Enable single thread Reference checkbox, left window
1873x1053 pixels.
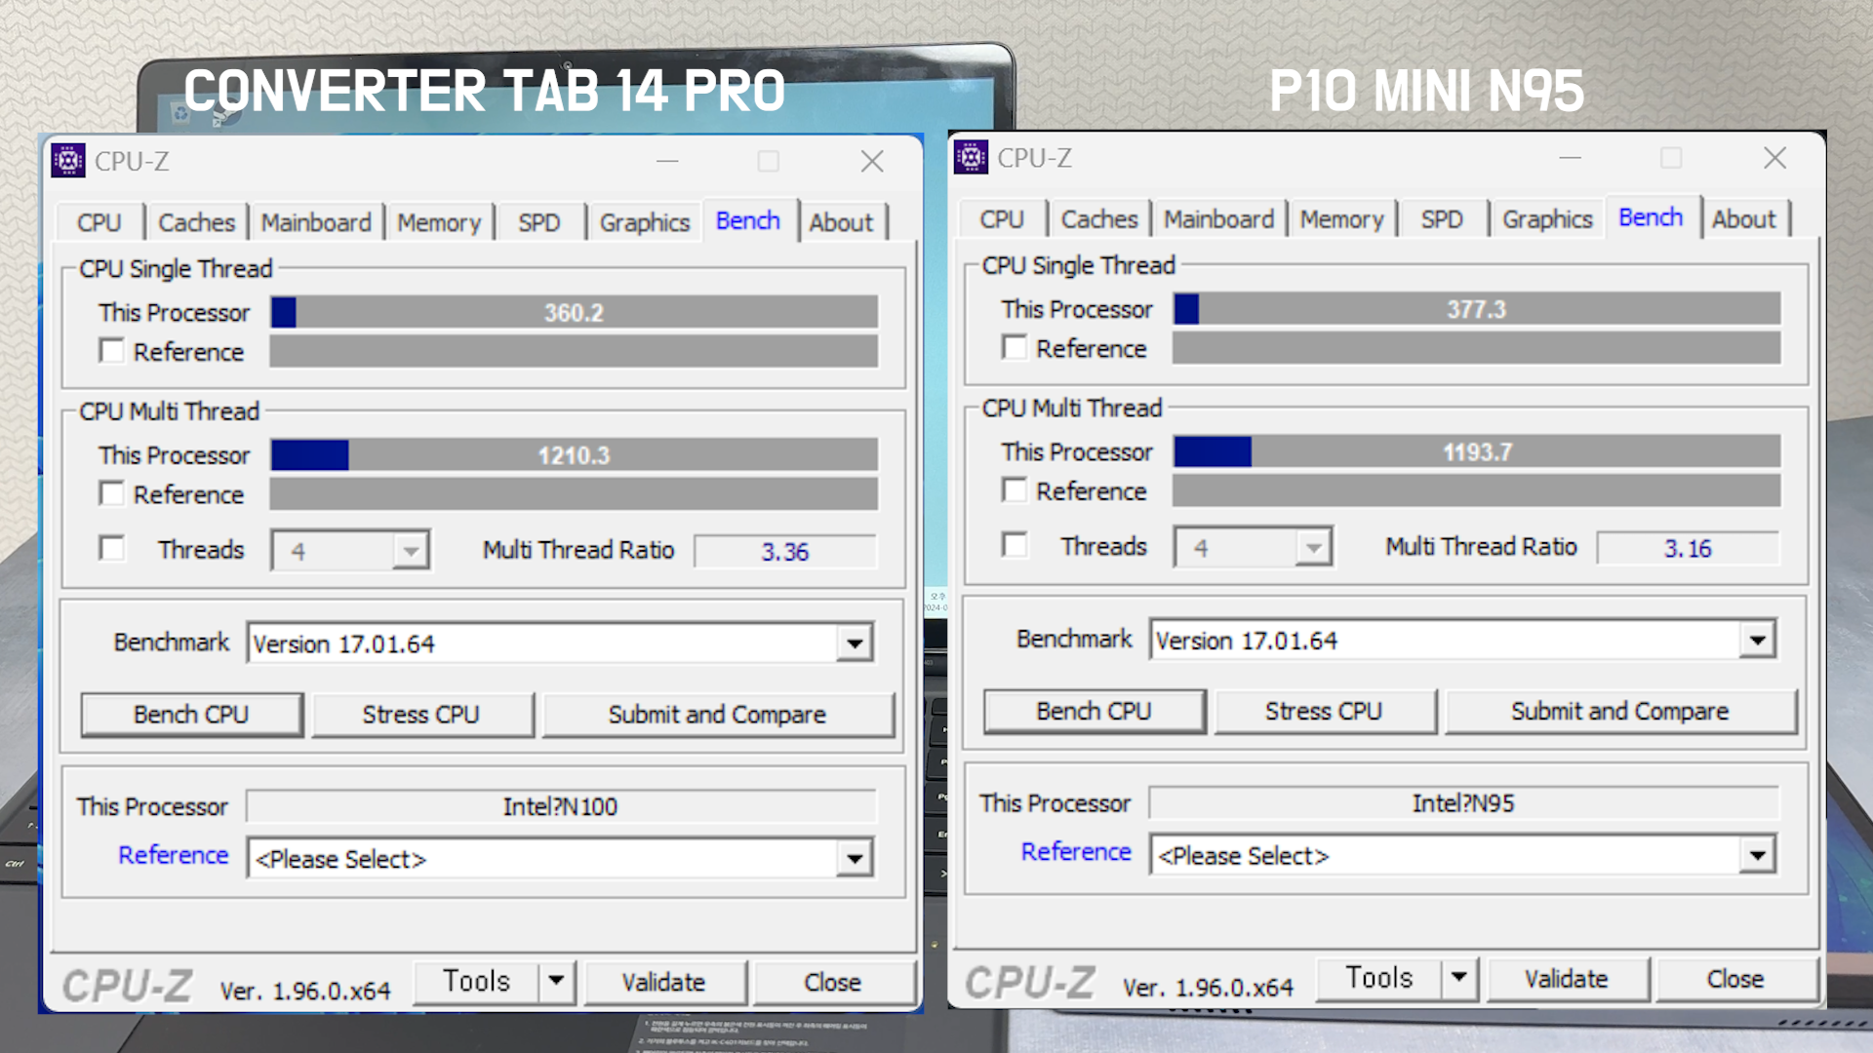(x=112, y=351)
